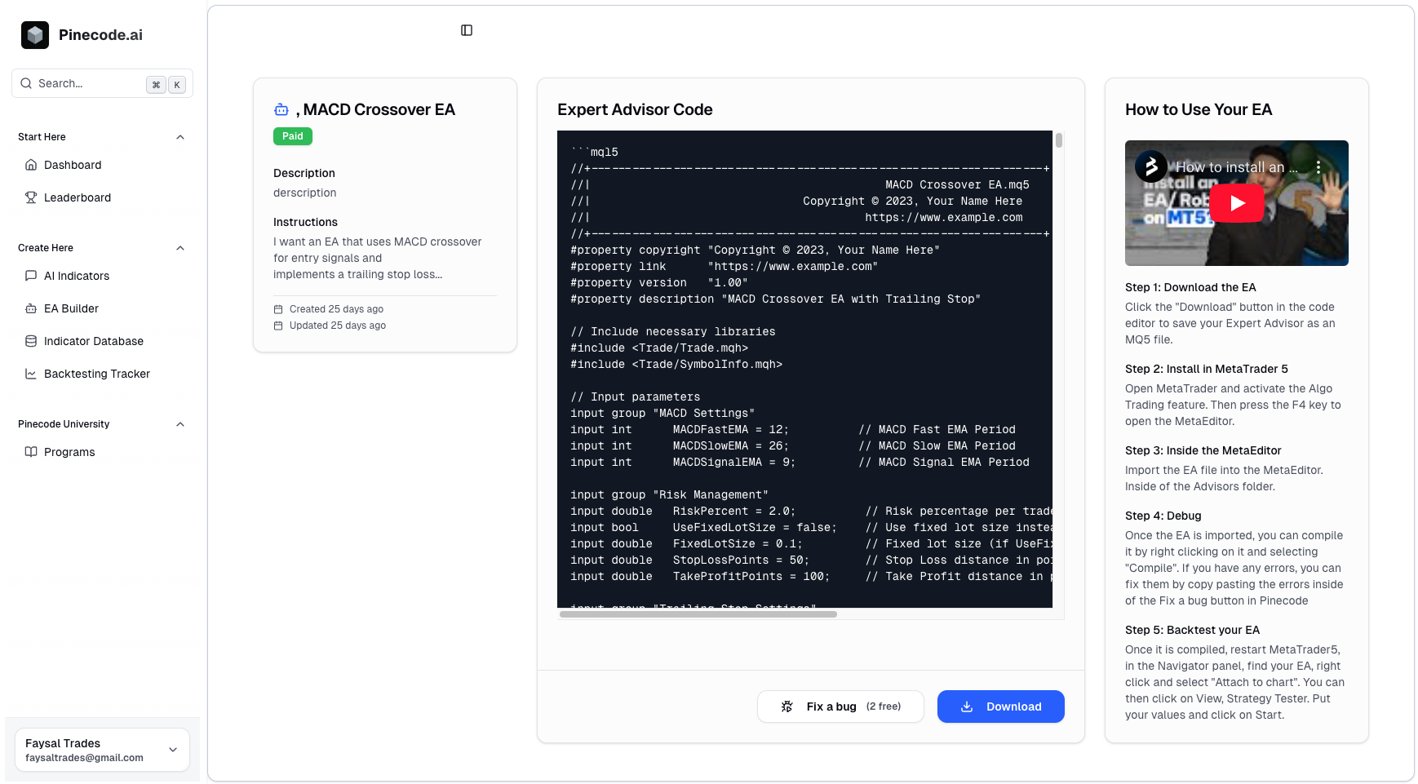Click the 'Updated 25 days ago' text
This screenshot has height=784, width=1418.
[338, 326]
